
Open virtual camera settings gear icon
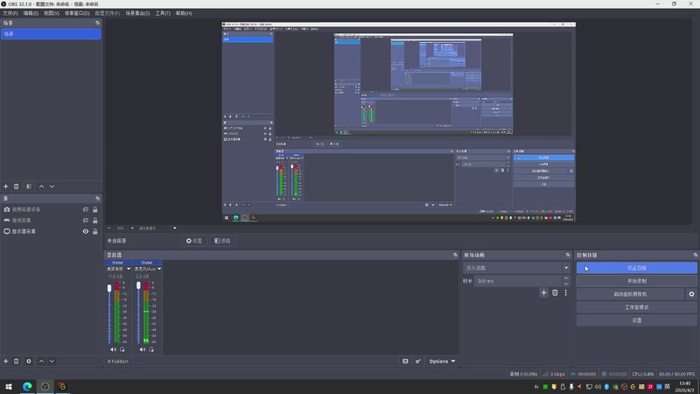(x=691, y=294)
